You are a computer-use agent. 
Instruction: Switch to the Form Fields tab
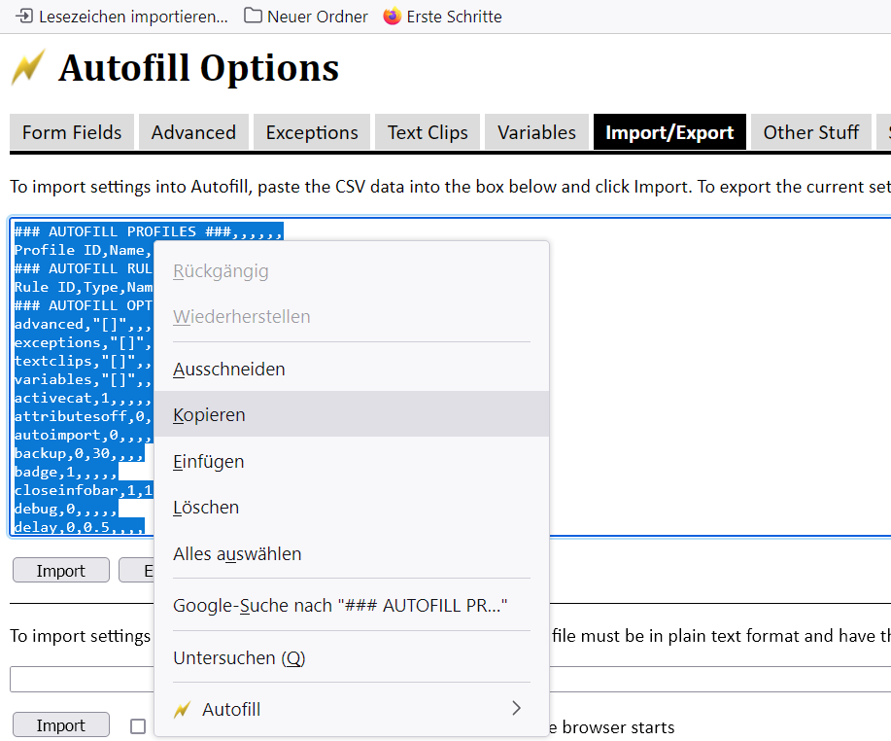pos(72,132)
